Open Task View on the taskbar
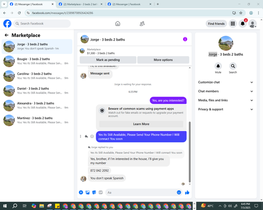This screenshot has height=210, width=263. (24, 206)
